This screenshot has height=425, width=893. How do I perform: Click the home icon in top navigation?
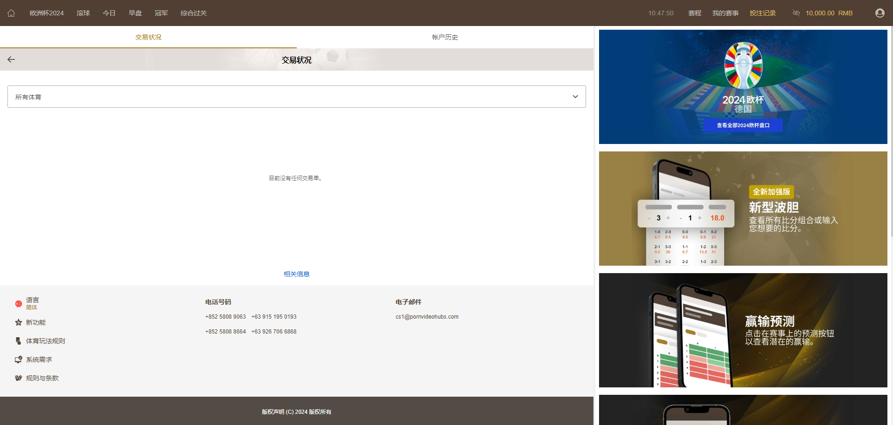pos(11,13)
